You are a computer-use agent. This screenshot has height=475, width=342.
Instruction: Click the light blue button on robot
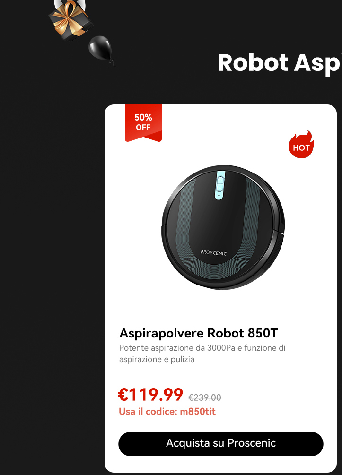(x=220, y=185)
